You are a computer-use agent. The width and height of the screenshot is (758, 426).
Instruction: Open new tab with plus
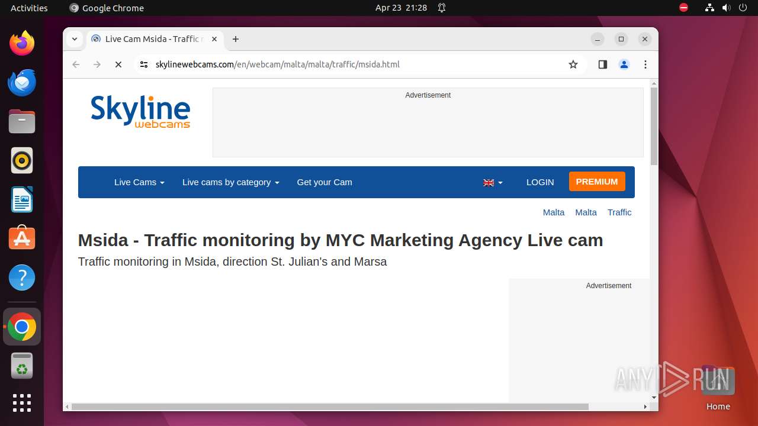click(236, 39)
